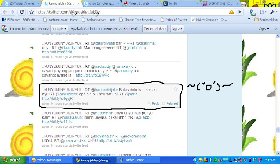The height and width of the screenshot is (164, 280).
Task: Click the Nggak button
Action: 177,29
